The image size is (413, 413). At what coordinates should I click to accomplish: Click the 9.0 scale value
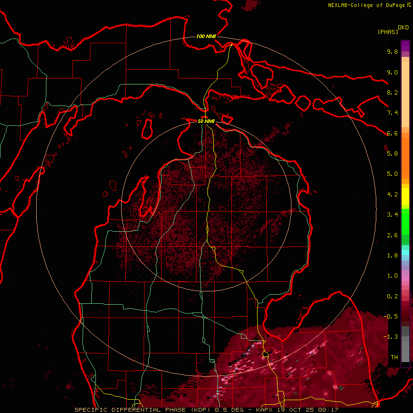[392, 72]
